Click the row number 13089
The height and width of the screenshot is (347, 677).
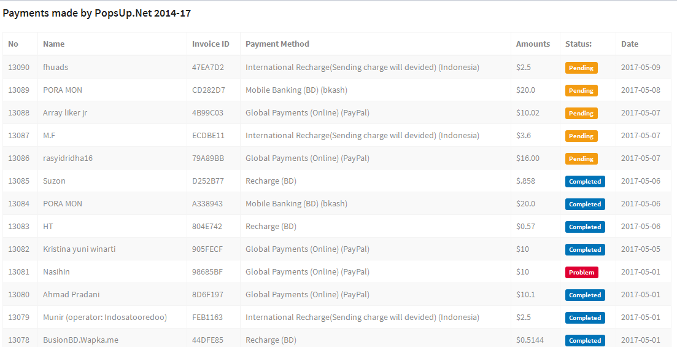(x=18, y=90)
